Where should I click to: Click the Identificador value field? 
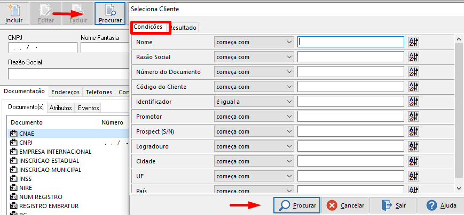[351, 102]
